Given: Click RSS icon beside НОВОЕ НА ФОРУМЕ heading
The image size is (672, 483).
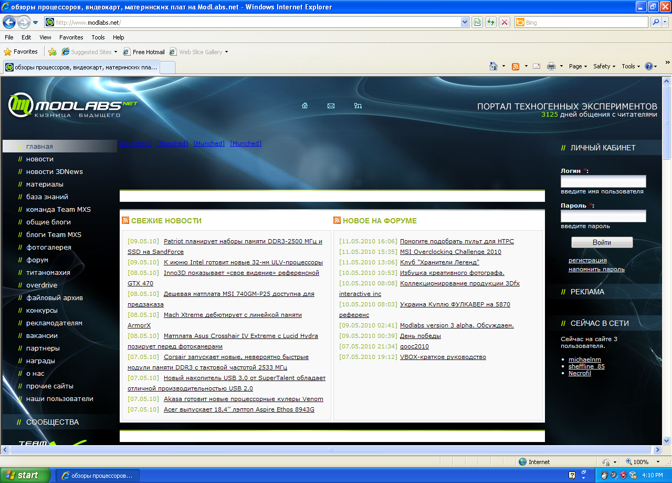Looking at the screenshot, I should click(337, 221).
